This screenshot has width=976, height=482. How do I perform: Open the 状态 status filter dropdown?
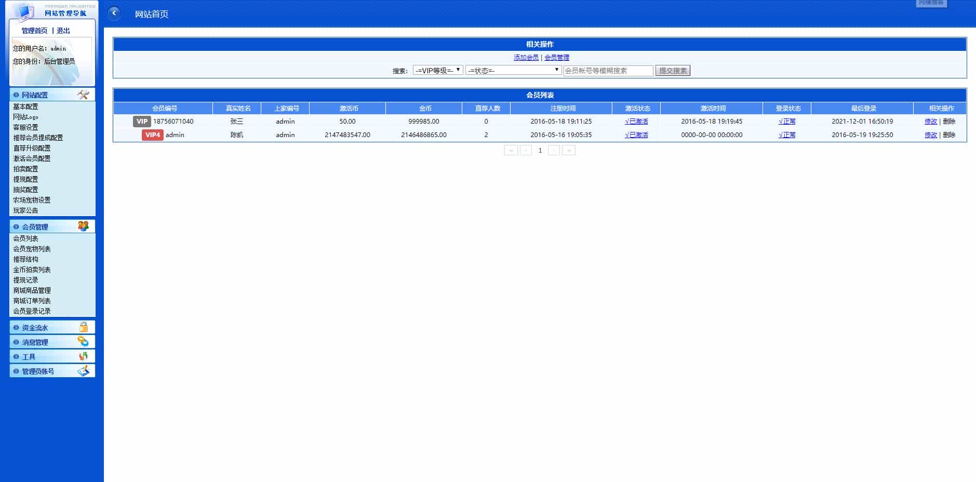[x=513, y=70]
